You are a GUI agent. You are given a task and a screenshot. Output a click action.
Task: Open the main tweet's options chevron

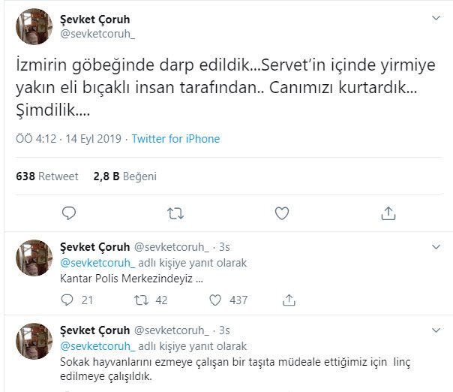pyautogui.click(x=436, y=18)
